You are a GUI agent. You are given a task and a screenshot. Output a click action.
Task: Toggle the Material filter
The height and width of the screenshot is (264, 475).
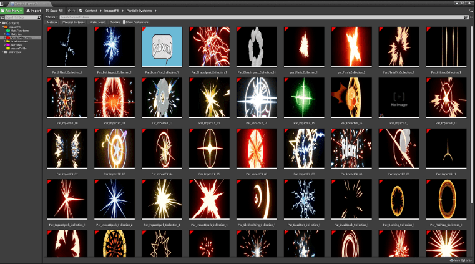(52, 22)
